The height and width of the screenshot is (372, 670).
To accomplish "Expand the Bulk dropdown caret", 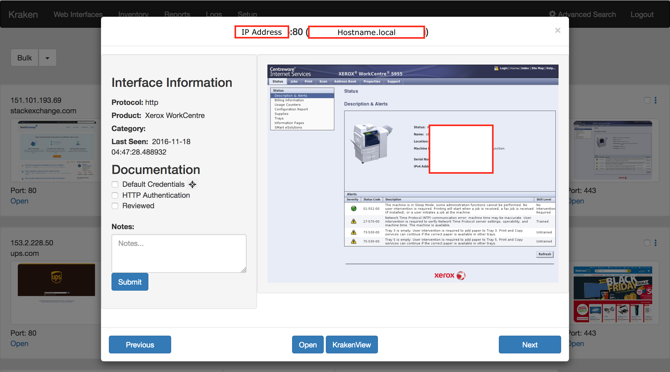I will click(x=47, y=58).
